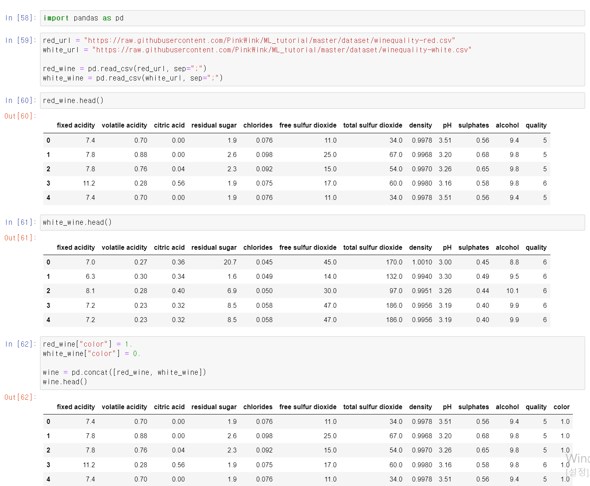Click the In [62] prompt label
Image resolution: width=590 pixels, height=486 pixels.
coord(20,344)
